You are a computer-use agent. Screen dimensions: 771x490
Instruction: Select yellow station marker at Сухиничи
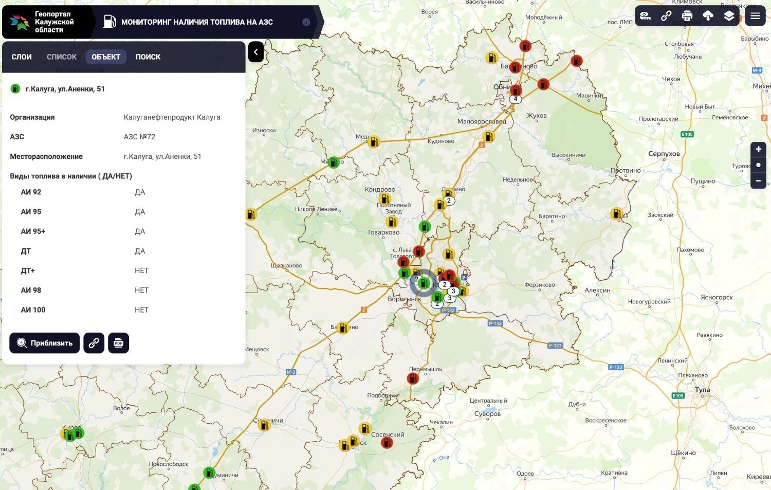264,425
